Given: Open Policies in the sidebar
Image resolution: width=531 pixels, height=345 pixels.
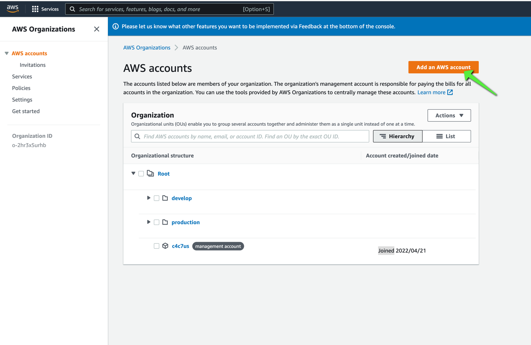Looking at the screenshot, I should point(21,88).
